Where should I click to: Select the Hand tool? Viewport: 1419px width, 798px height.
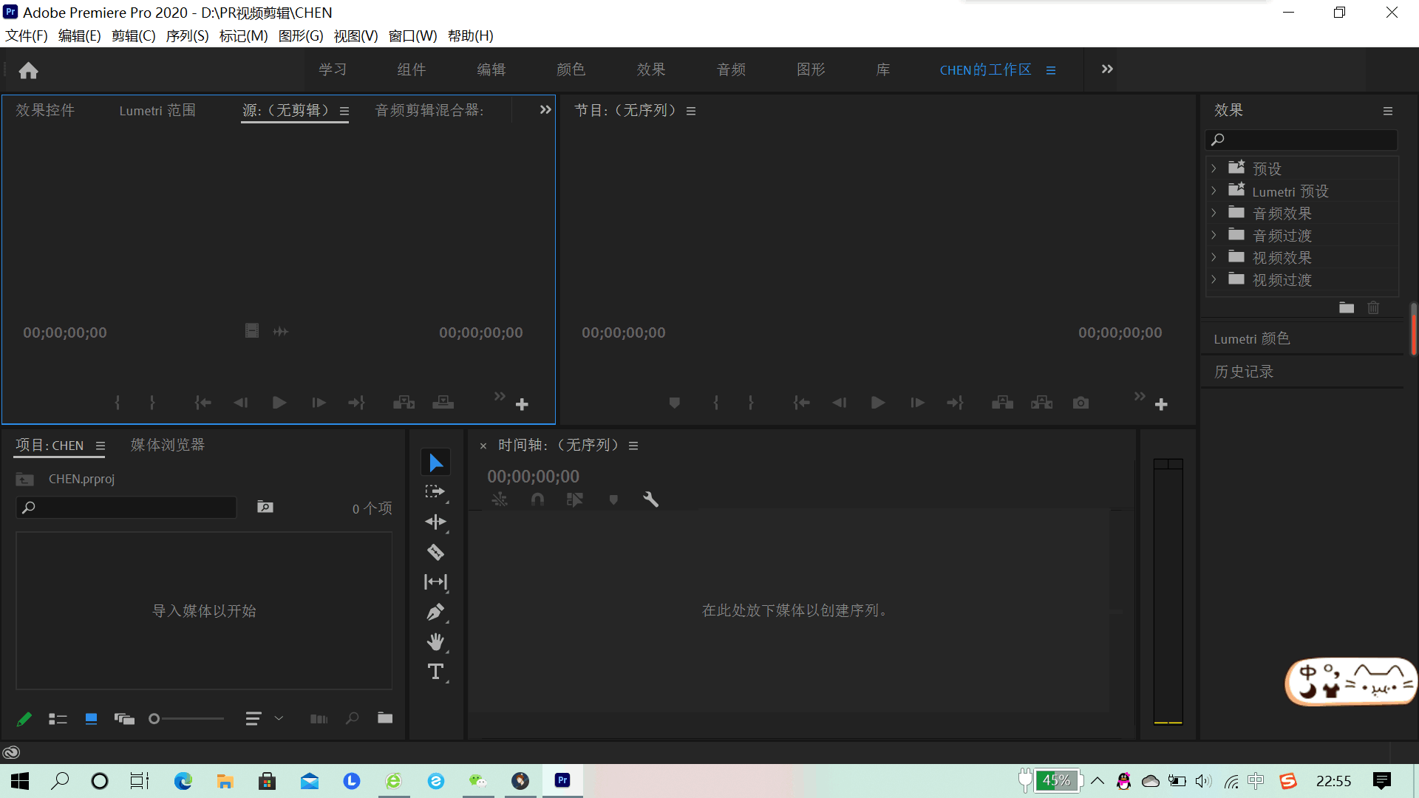point(435,642)
